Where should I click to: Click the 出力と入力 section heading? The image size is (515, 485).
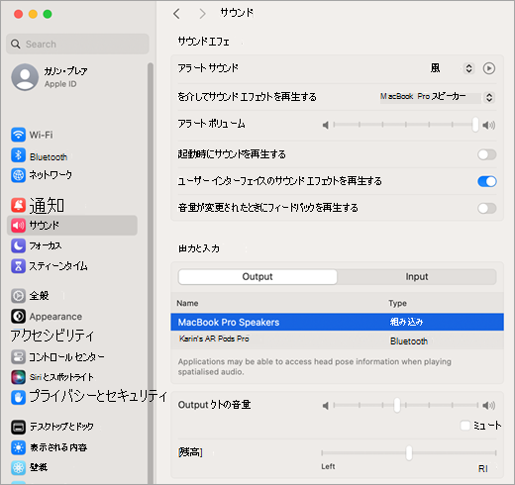coord(199,248)
